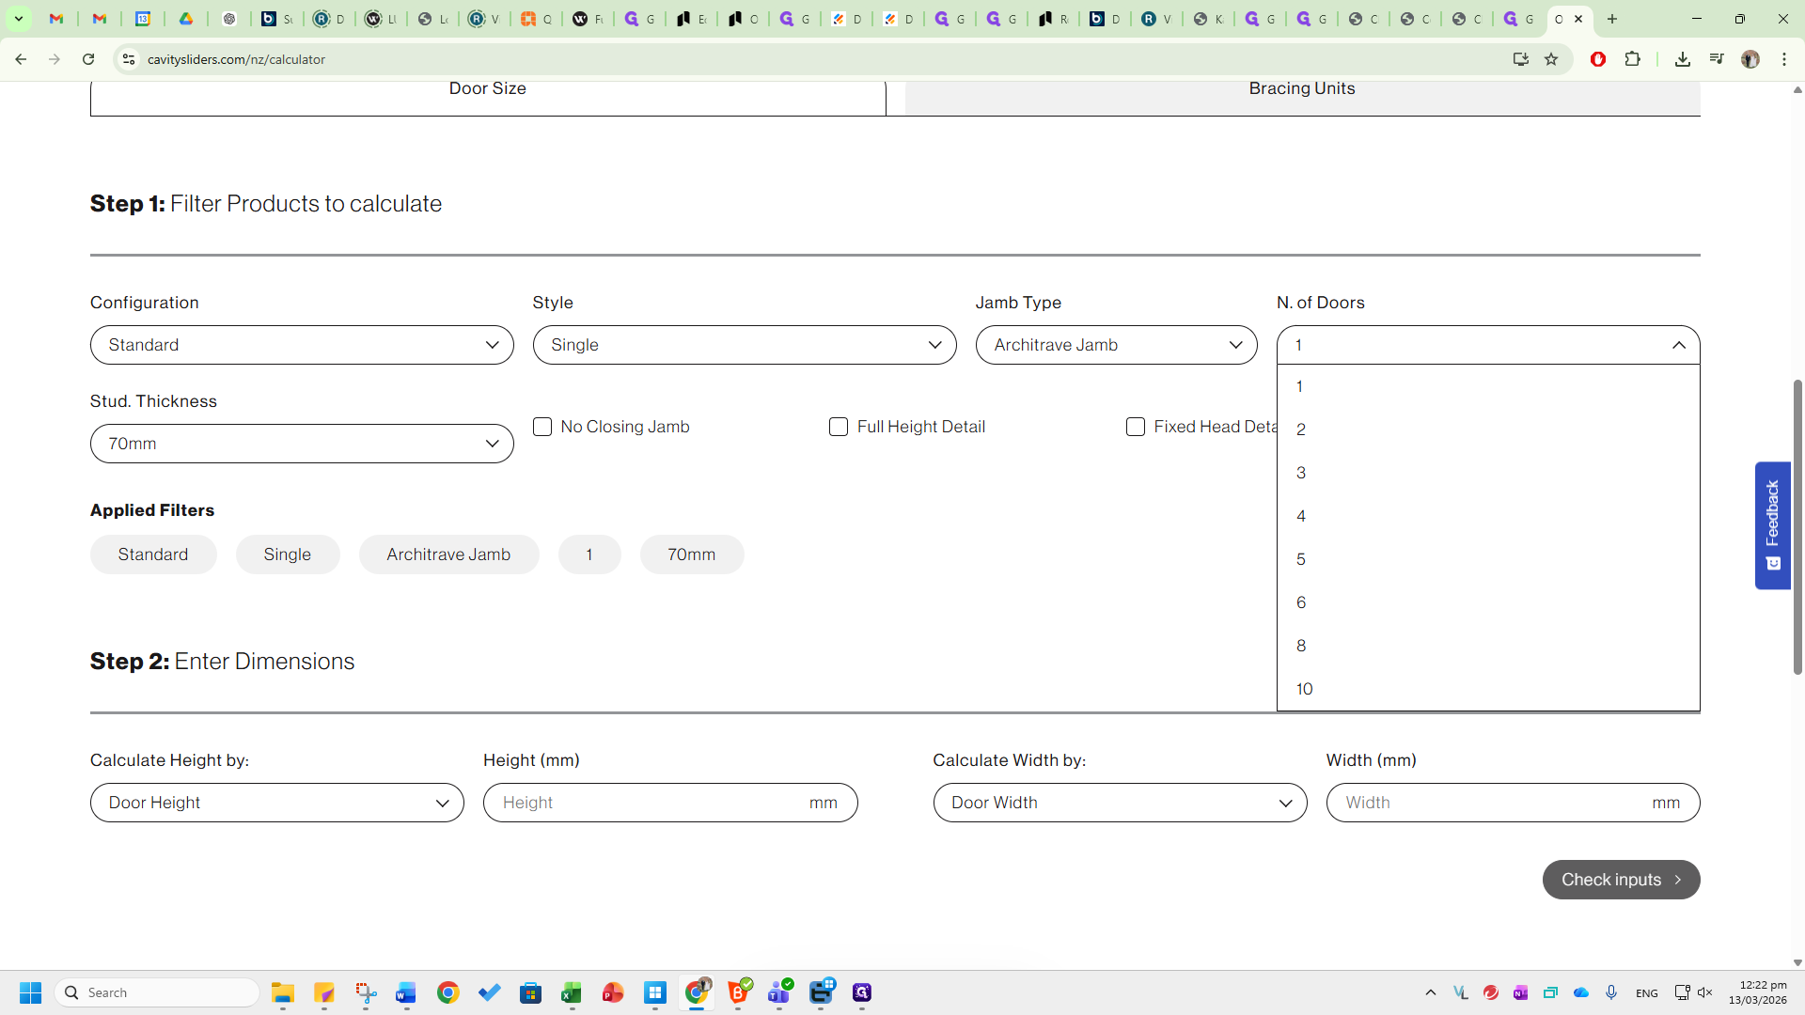Remove the Architrave Jamb applied filter
Viewport: 1805px width, 1015px height.
(448, 554)
